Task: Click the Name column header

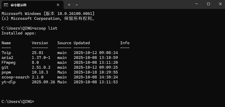Action: click(6, 43)
